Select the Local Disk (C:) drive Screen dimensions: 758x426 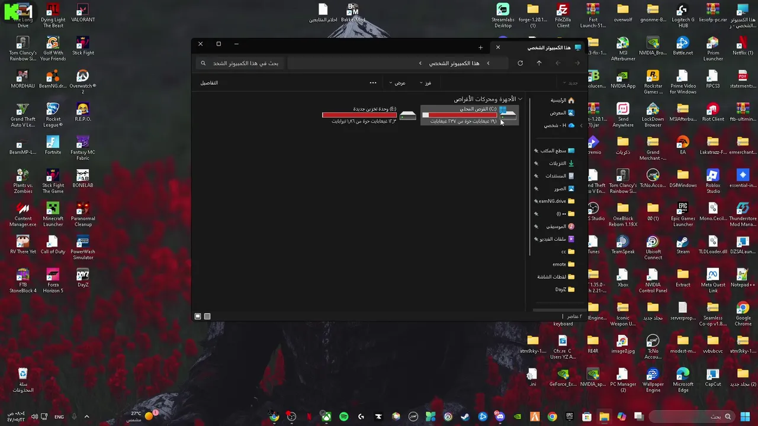470,115
